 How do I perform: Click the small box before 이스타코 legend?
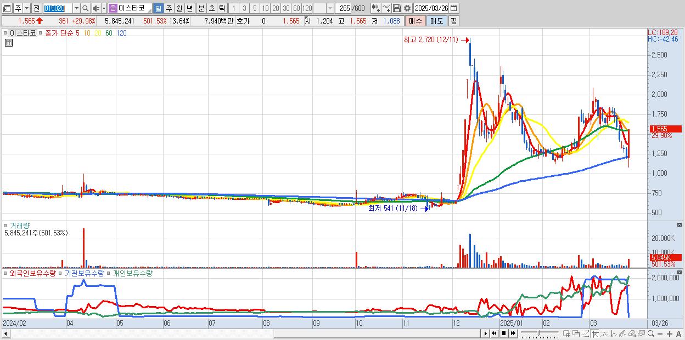coord(5,33)
